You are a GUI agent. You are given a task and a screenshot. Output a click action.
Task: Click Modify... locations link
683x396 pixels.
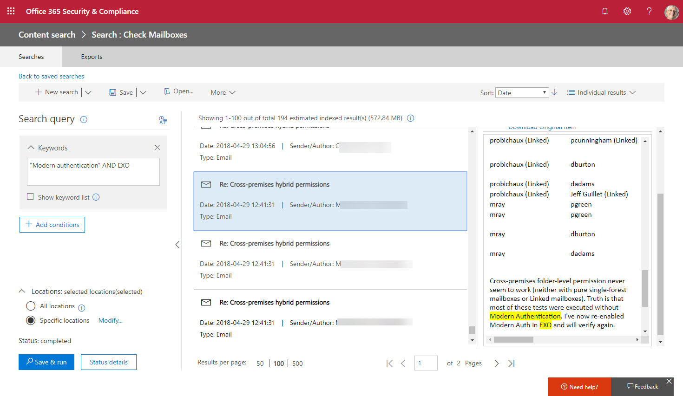tap(111, 320)
